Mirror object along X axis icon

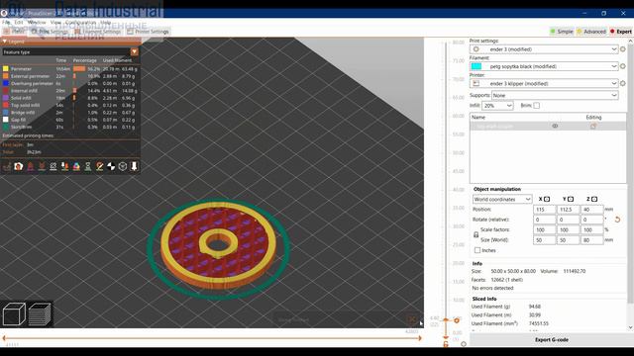(x=547, y=199)
